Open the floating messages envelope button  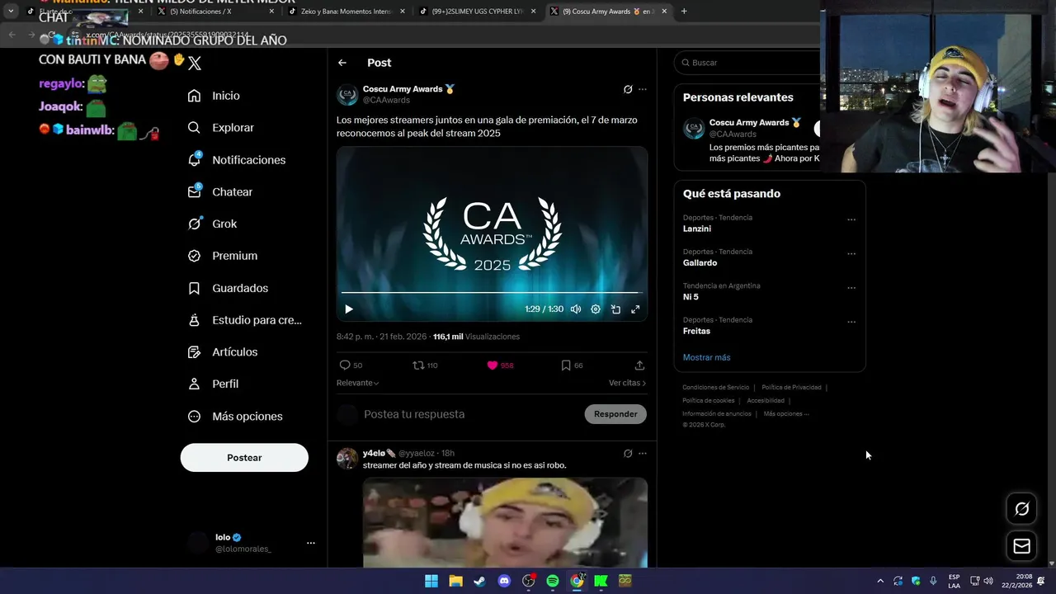pos(1021,546)
